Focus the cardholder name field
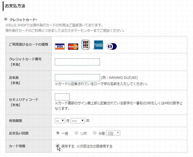This screenshot has height=157, width=193. pyautogui.click(x=77, y=77)
